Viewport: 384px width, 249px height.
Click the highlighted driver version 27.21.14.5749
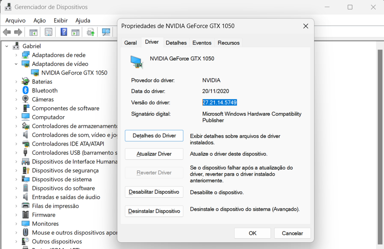point(219,103)
